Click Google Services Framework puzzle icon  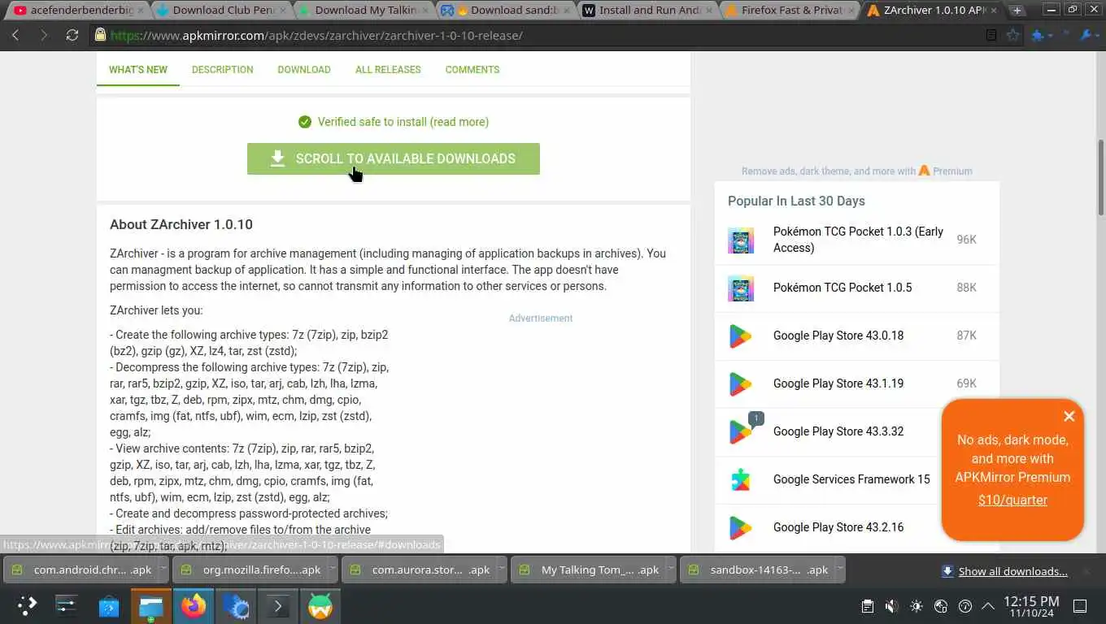coord(741,480)
